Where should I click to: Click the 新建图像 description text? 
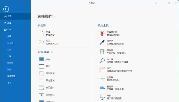point(50,35)
